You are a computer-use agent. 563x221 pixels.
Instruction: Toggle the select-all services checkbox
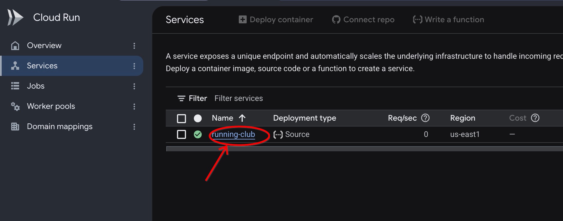(181, 118)
